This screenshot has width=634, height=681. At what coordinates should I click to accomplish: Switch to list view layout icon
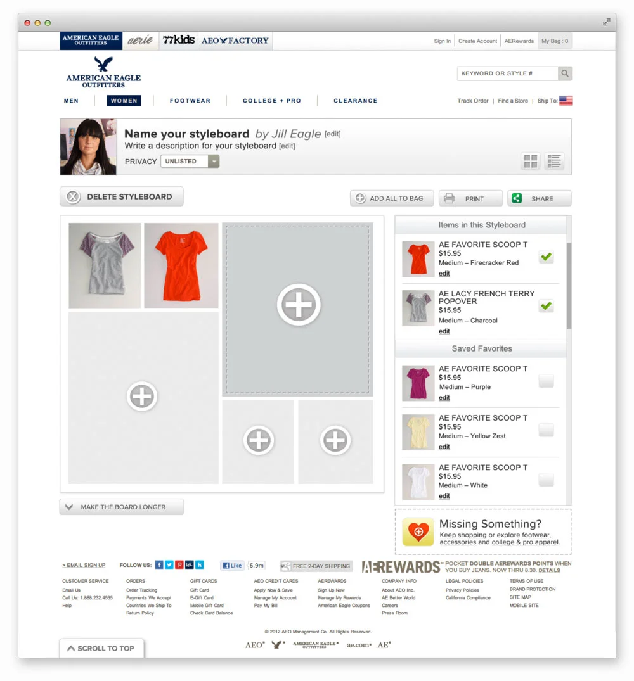[553, 161]
